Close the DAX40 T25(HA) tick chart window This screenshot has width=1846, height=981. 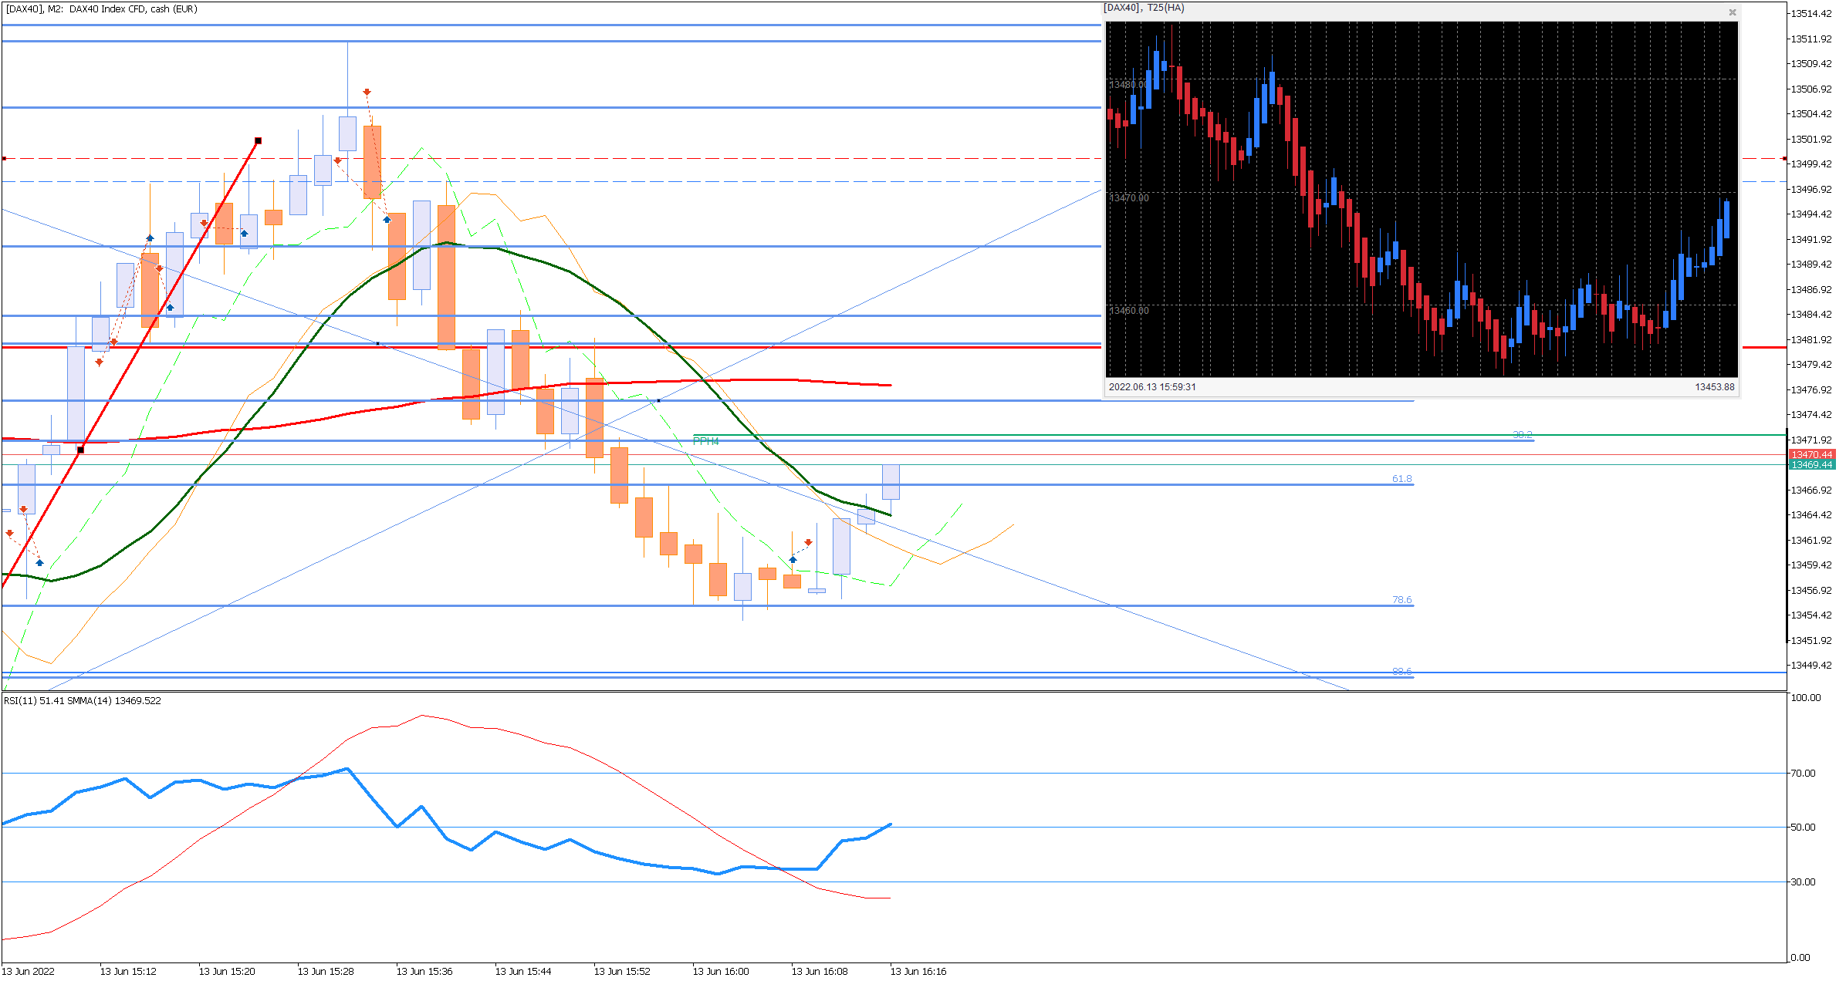[x=1733, y=12]
